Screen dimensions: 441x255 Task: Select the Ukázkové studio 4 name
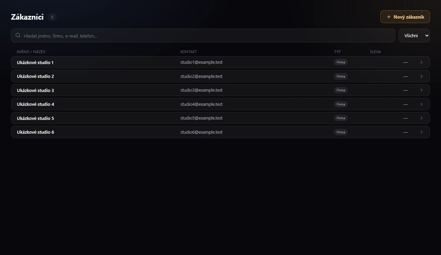tap(35, 104)
